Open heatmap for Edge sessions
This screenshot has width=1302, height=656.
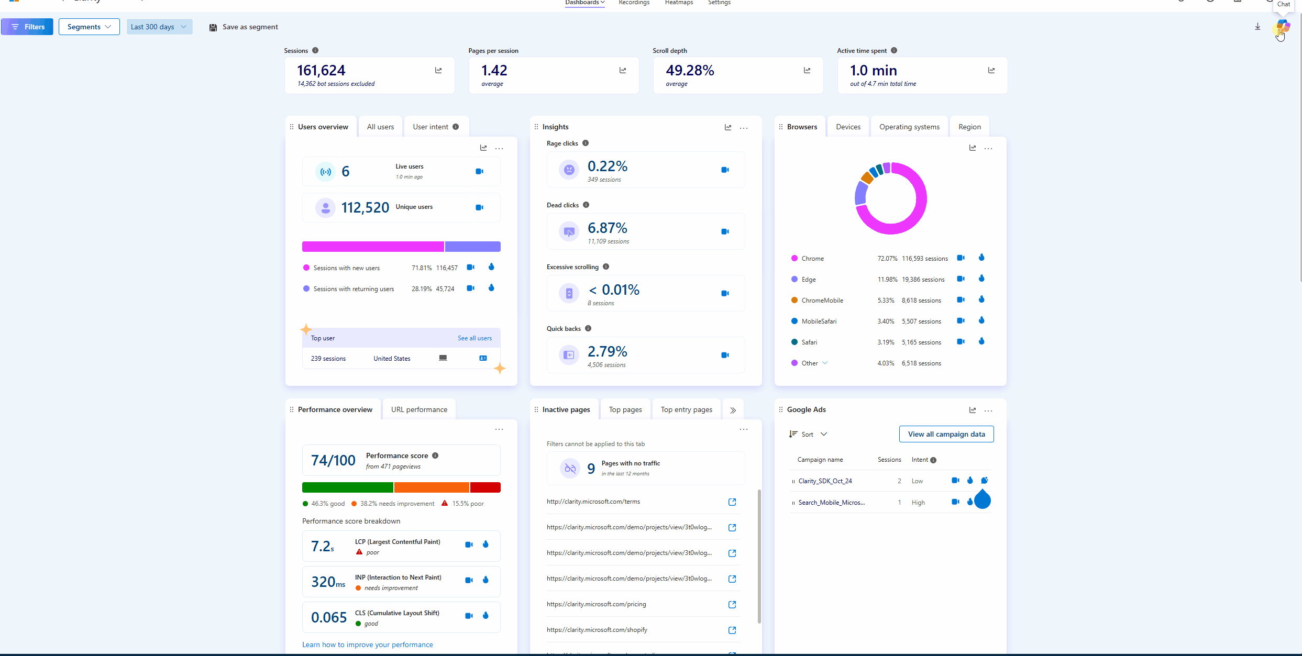981,279
